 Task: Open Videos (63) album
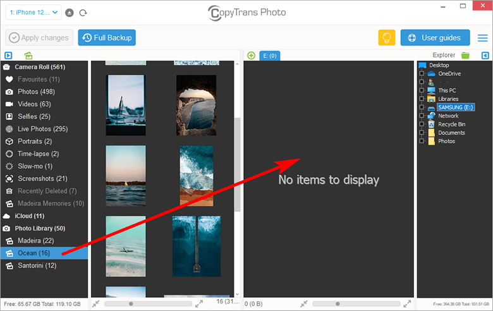click(44, 104)
